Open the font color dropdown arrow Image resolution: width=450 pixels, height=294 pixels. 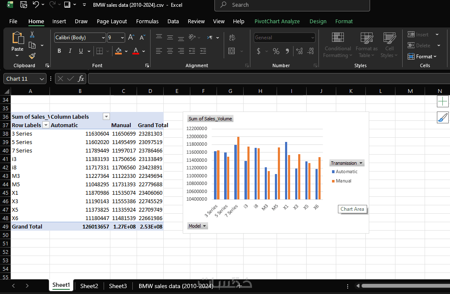coord(143,51)
